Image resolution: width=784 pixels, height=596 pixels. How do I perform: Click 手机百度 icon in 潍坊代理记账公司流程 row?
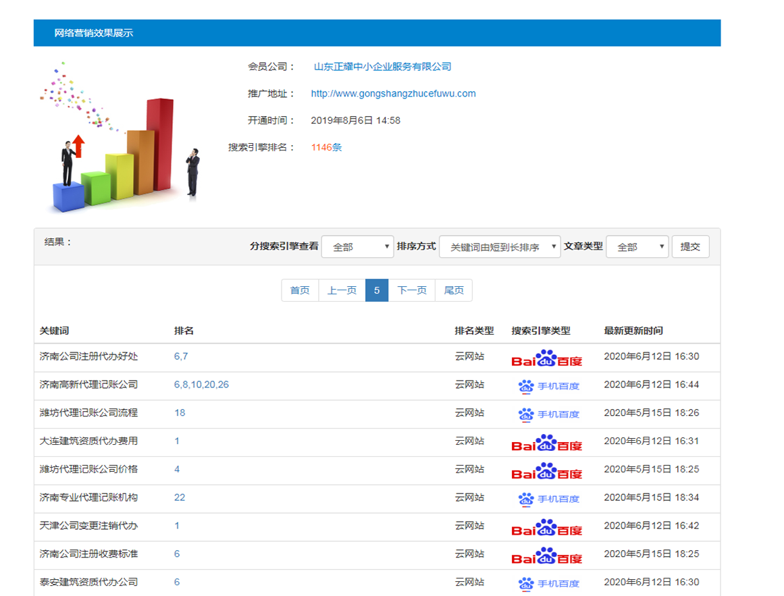click(x=548, y=414)
